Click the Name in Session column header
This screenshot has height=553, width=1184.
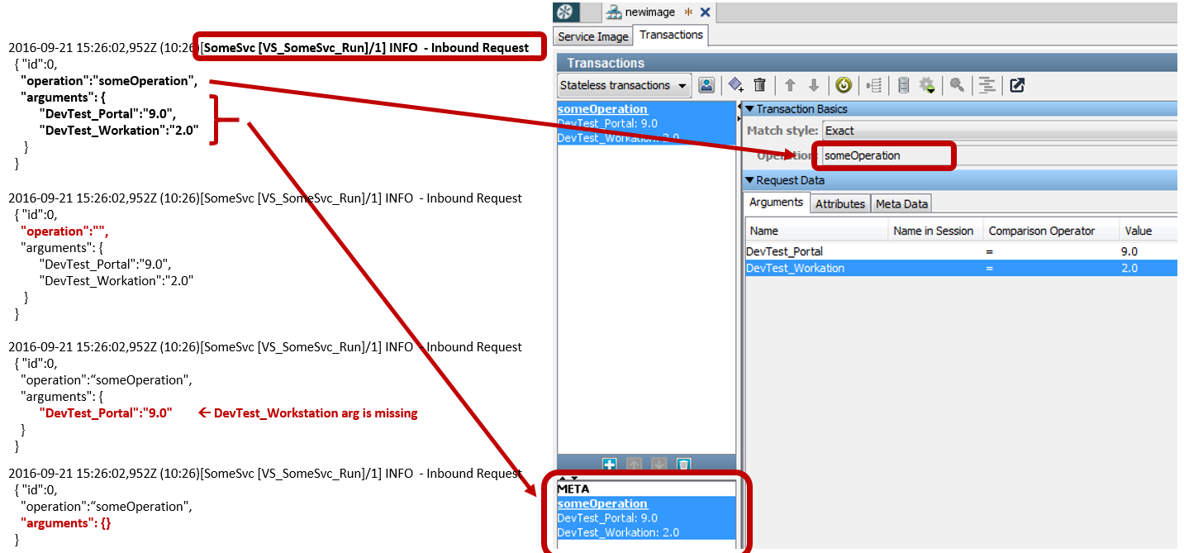coord(934,231)
